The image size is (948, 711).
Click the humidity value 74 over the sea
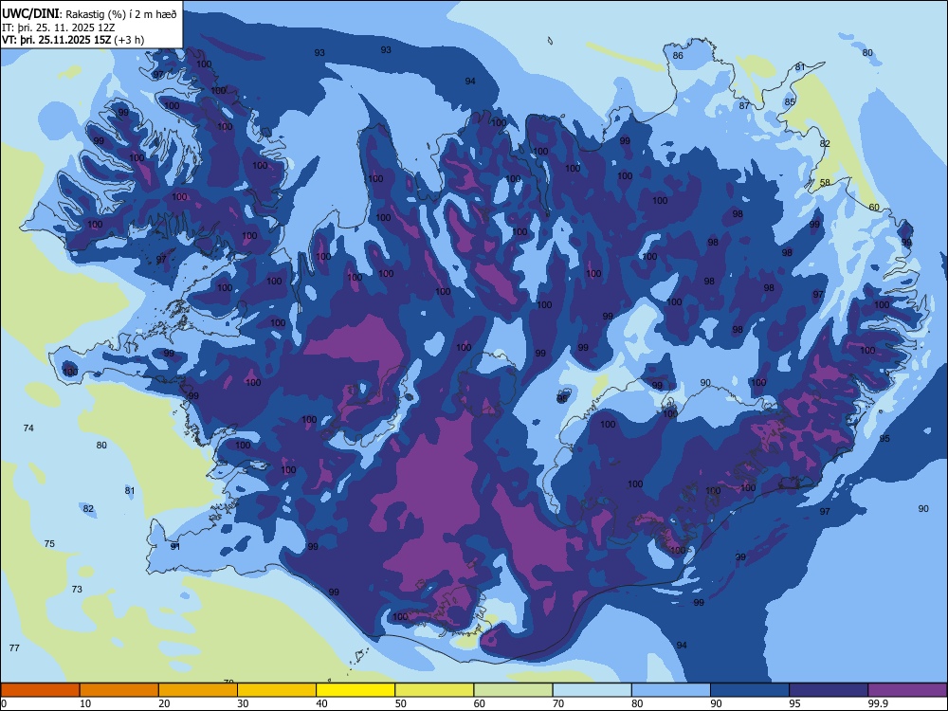click(x=28, y=428)
